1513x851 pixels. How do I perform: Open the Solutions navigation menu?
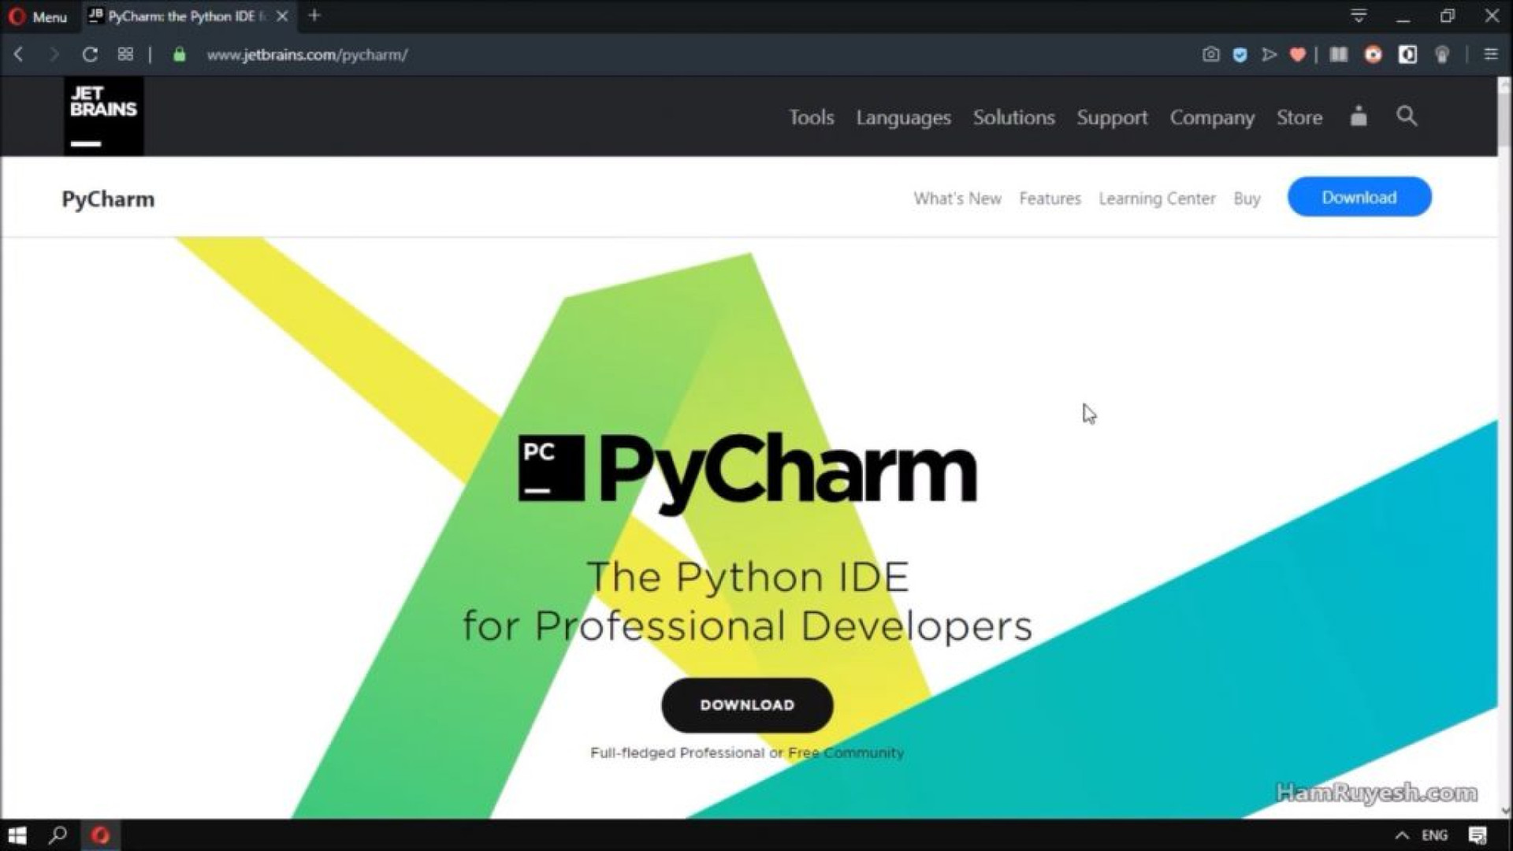point(1013,117)
